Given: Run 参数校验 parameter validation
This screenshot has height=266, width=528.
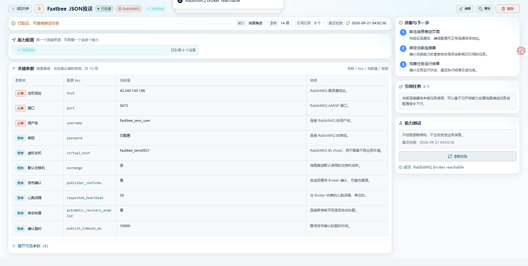Looking at the screenshot, I should pyautogui.click(x=457, y=156).
